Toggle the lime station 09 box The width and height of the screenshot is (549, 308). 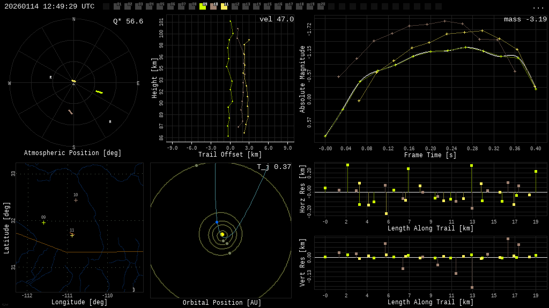203,6
